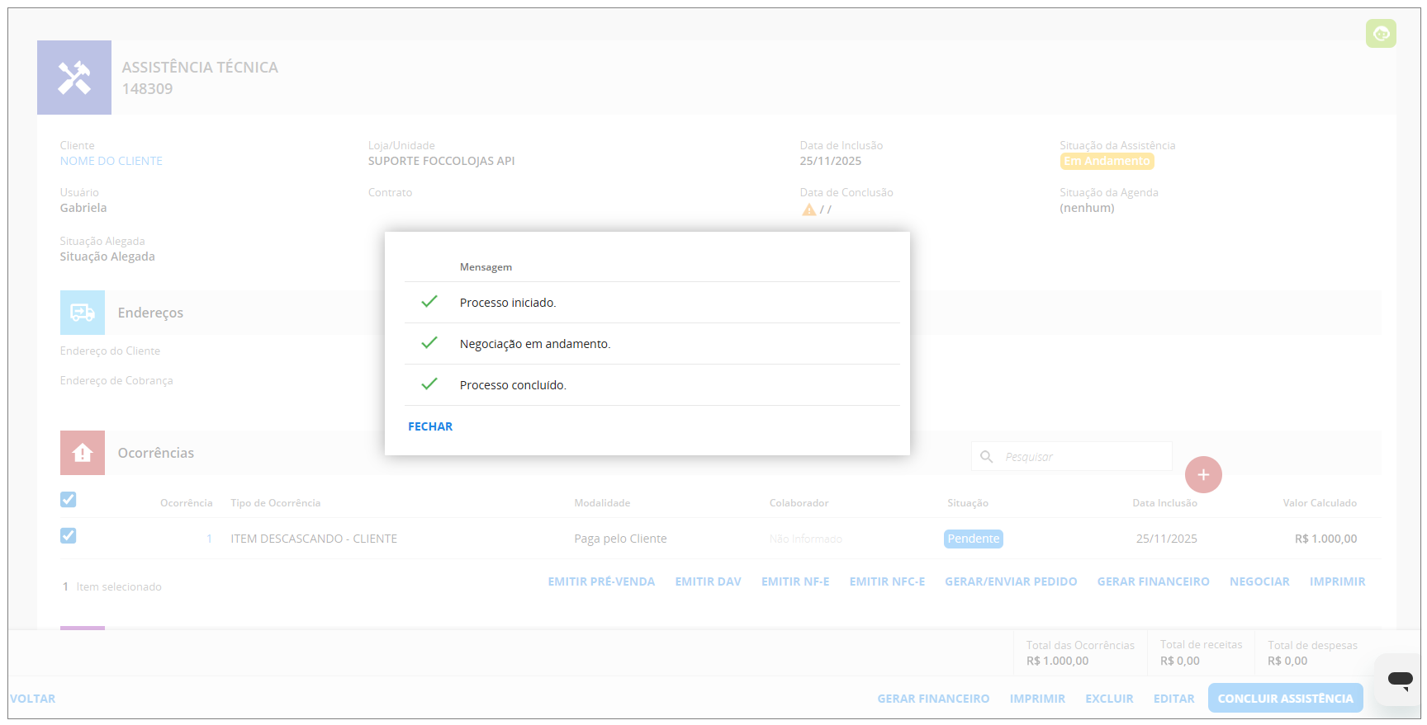Uncheck the ITEM DESCASCANDO - CLIENTE row checkbox
Image resolution: width=1427 pixels, height=725 pixels.
tap(69, 536)
